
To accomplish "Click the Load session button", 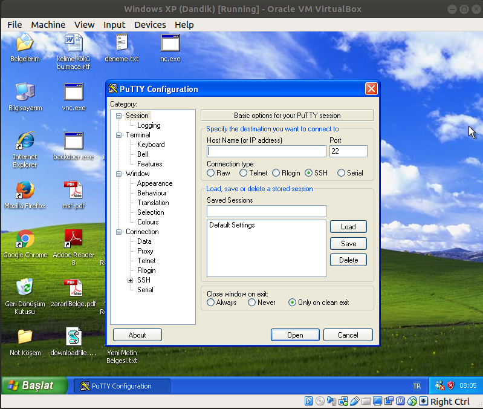I will [x=348, y=226].
